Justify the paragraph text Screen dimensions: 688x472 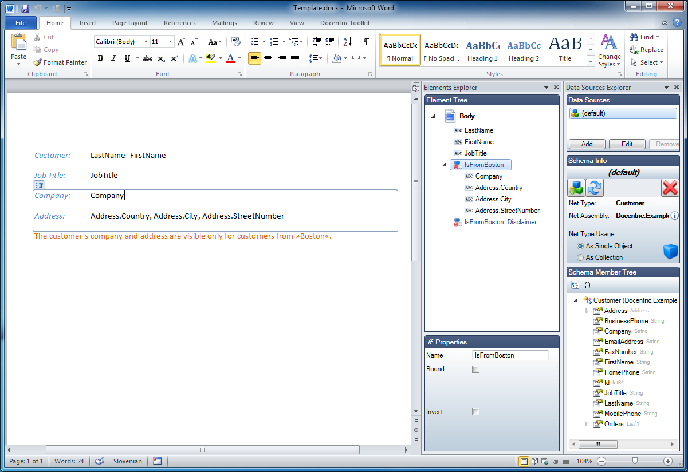coord(294,58)
